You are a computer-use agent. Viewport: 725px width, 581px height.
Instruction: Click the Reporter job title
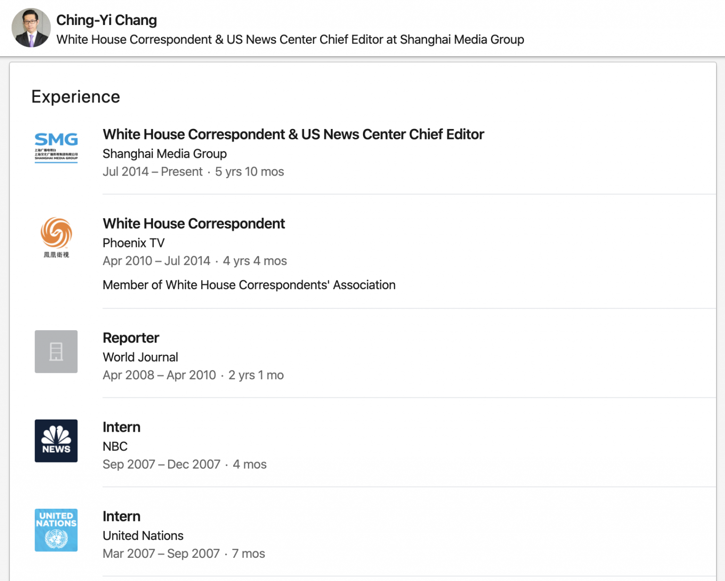tap(131, 338)
